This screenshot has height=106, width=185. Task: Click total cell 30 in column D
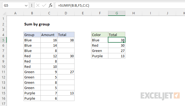pyautogui.click(x=66, y=56)
